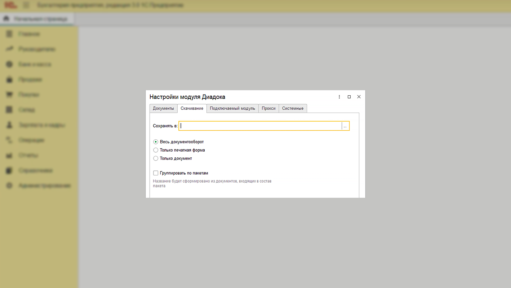
Task: Choose the Только печатная форма option
Action: click(x=156, y=150)
